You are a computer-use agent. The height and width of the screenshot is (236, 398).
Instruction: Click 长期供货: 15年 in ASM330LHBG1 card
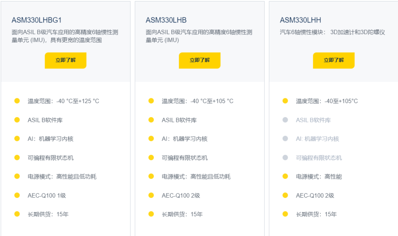pyautogui.click(x=48, y=214)
